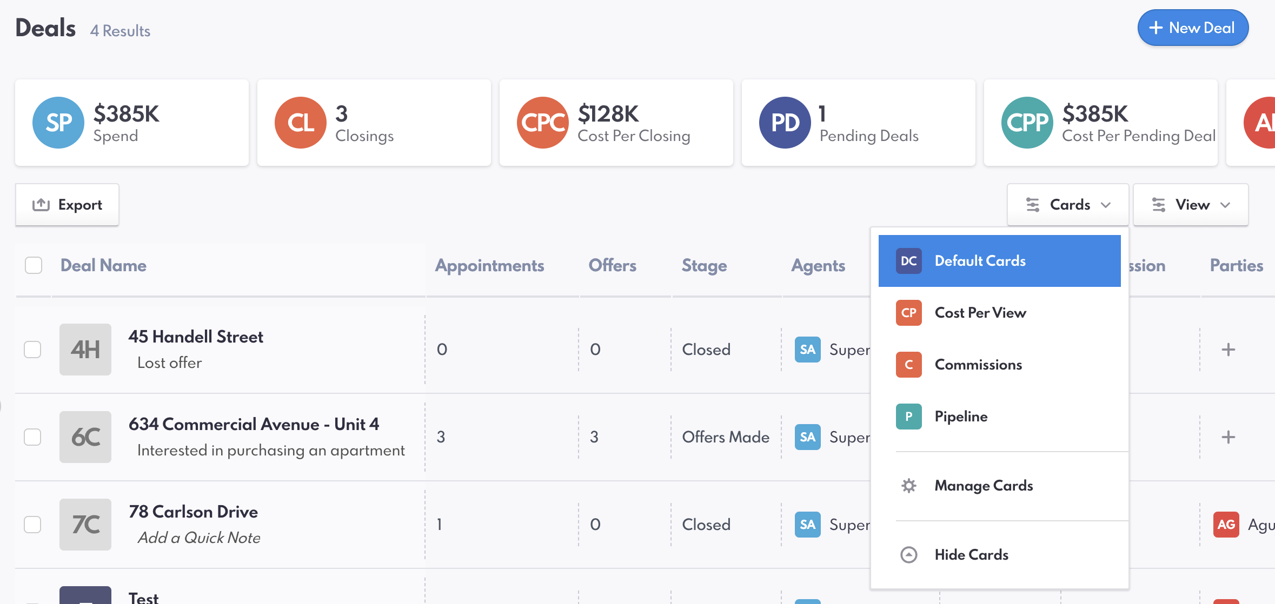The image size is (1275, 604).
Task: Click the Export button
Action: pyautogui.click(x=68, y=205)
